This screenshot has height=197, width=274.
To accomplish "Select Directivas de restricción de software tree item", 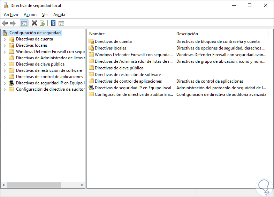I will coord(49,70).
